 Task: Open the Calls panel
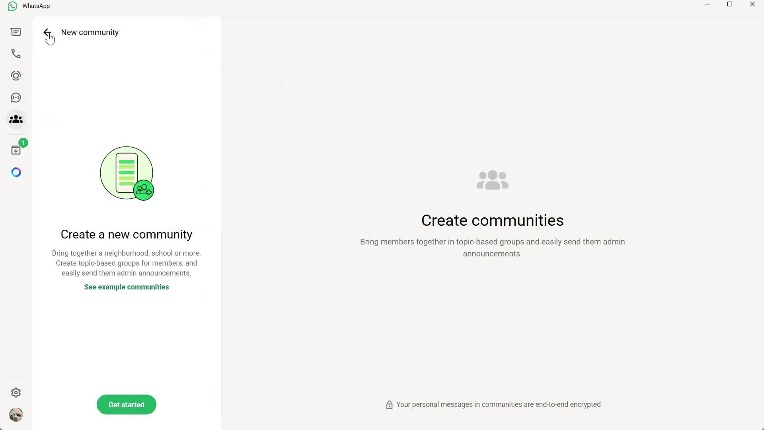tap(16, 54)
